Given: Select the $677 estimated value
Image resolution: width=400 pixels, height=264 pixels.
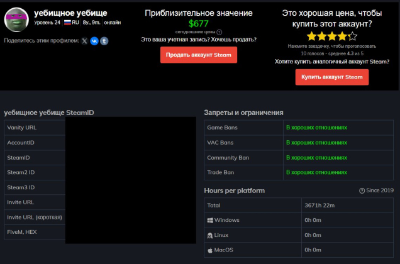Looking at the screenshot, I should tap(199, 23).
